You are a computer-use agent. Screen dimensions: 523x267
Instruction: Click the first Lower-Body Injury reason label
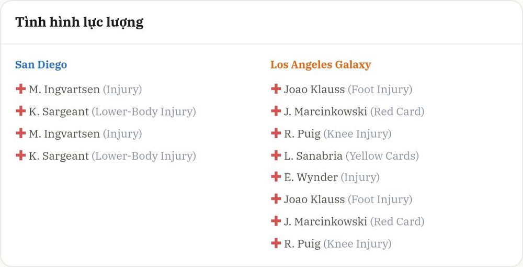[x=144, y=112]
